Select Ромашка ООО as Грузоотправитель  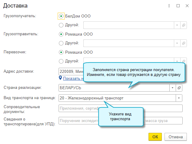coord(61,34)
